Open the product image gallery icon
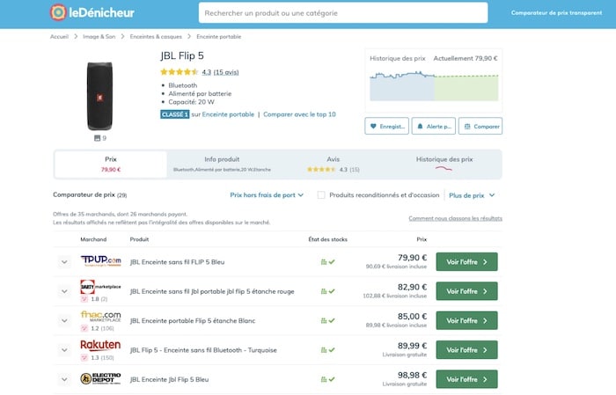The image size is (616, 395). click(99, 138)
